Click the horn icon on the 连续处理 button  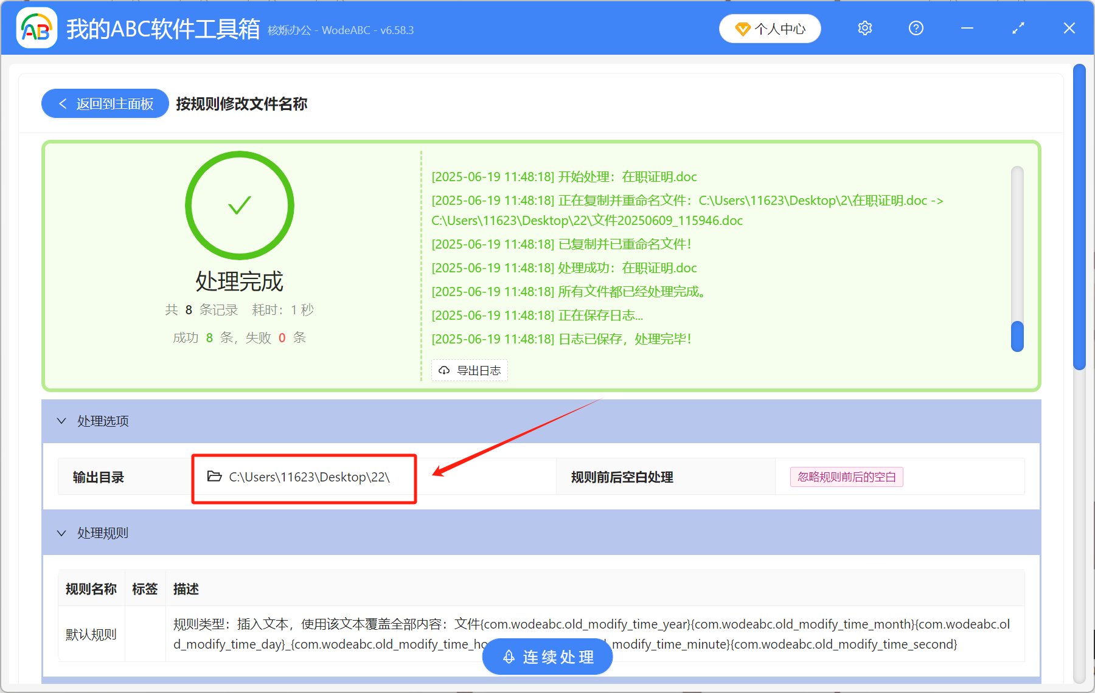pos(509,657)
